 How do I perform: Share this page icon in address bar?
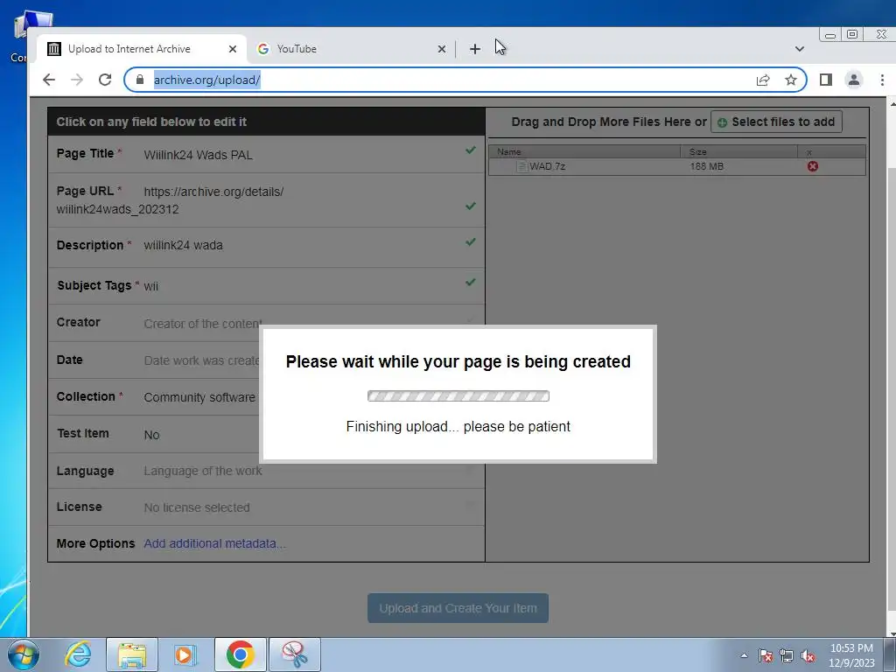763,80
